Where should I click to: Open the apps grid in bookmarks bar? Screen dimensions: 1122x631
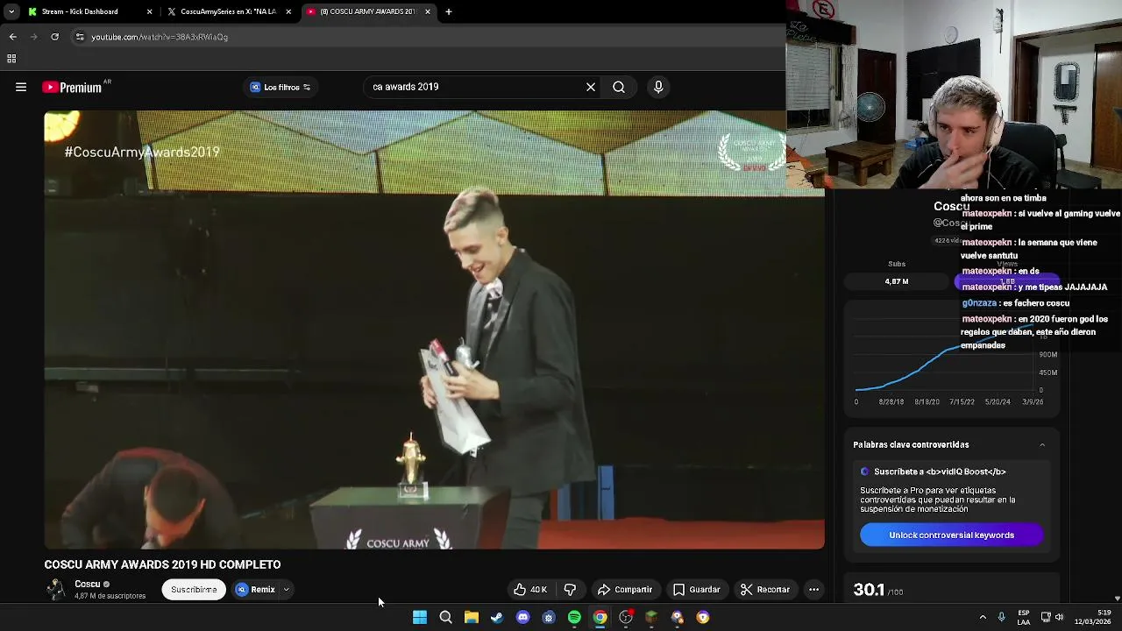[11, 59]
